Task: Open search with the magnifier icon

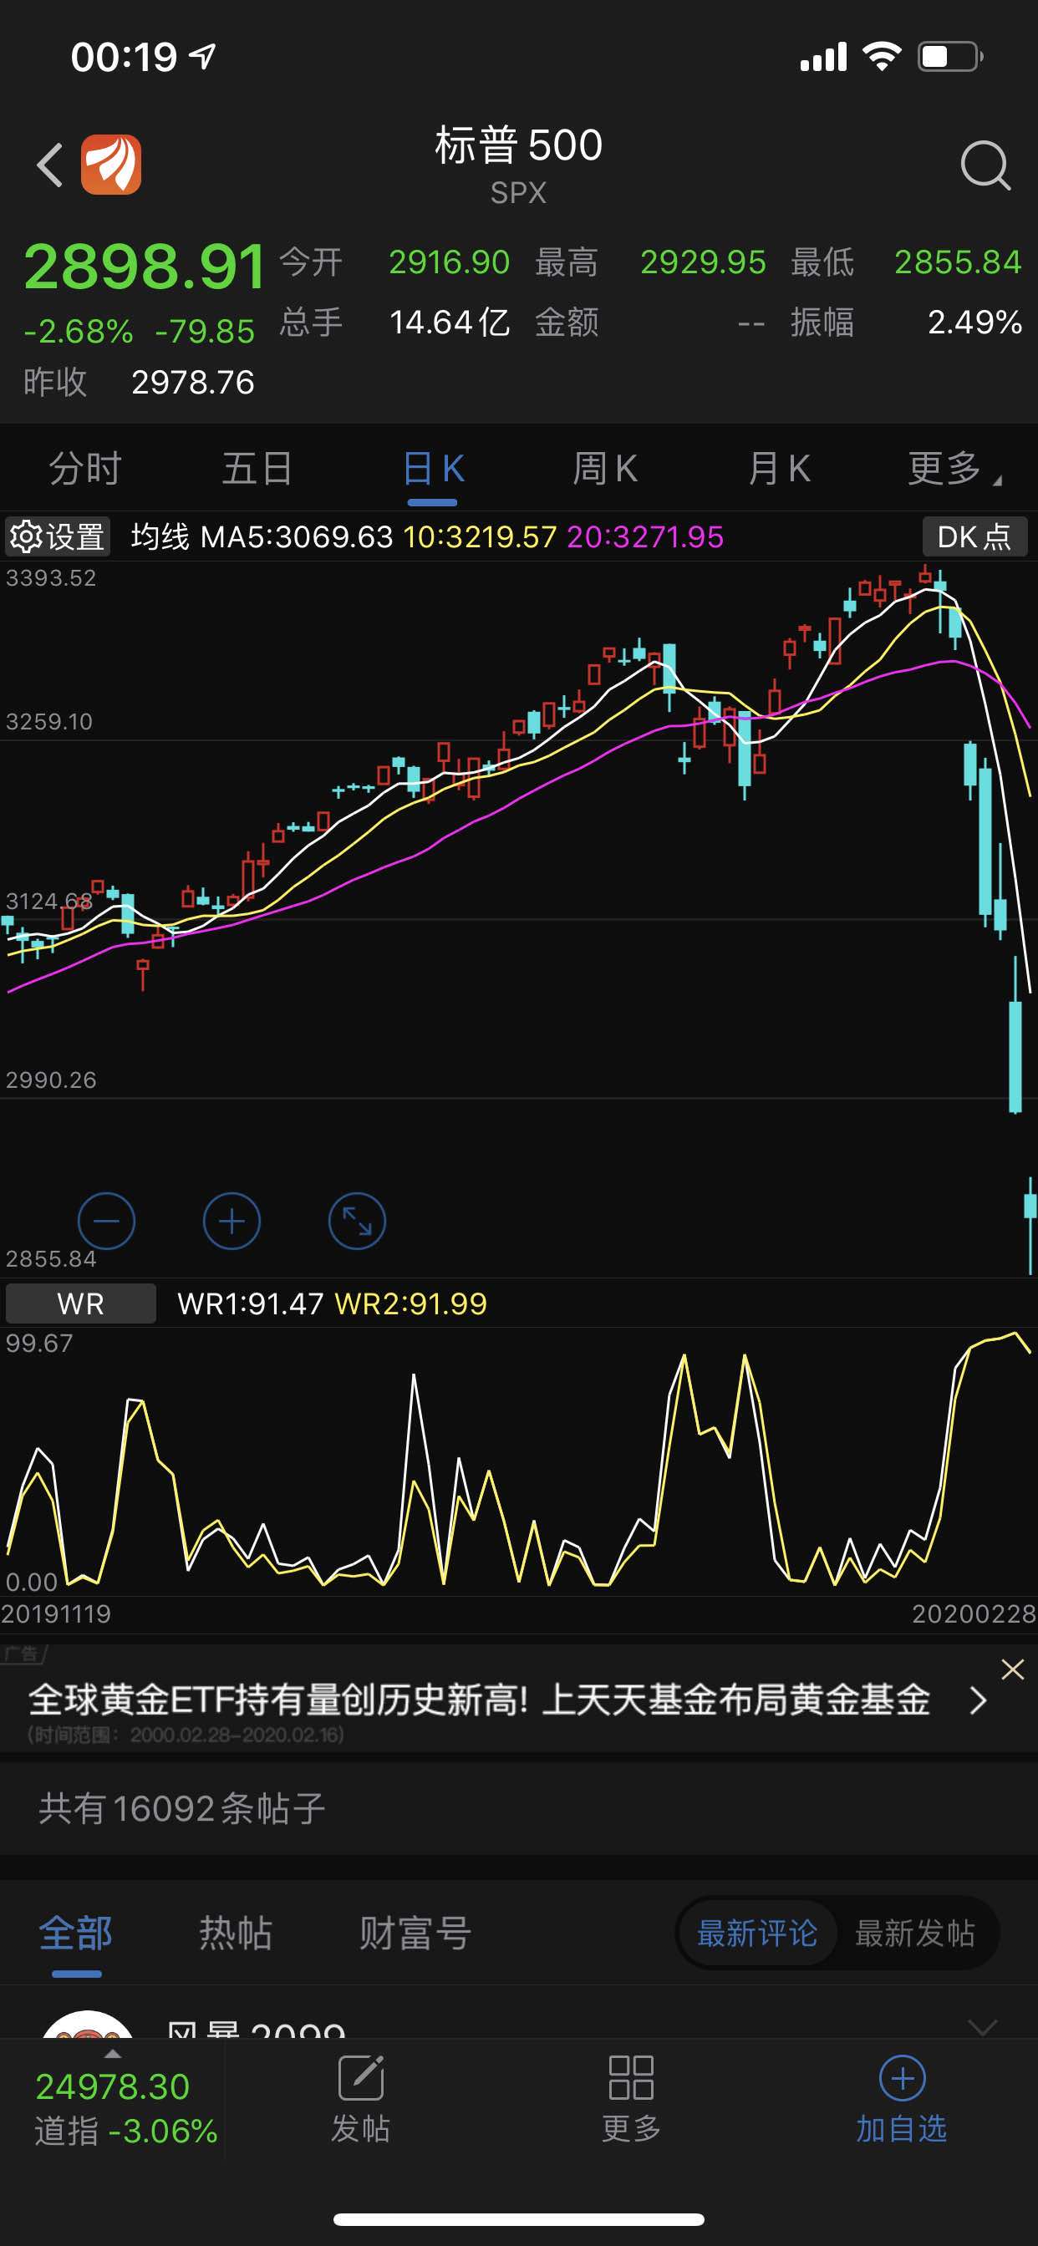Action: pos(985,165)
